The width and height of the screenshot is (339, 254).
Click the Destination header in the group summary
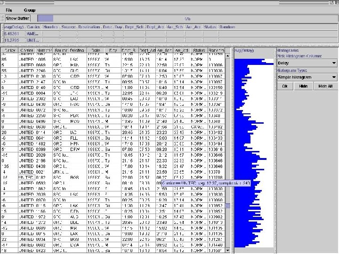pos(89,27)
